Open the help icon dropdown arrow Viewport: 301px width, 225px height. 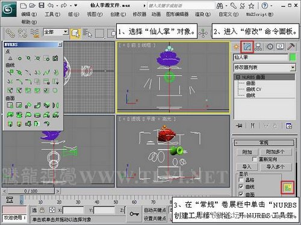pos(272,6)
